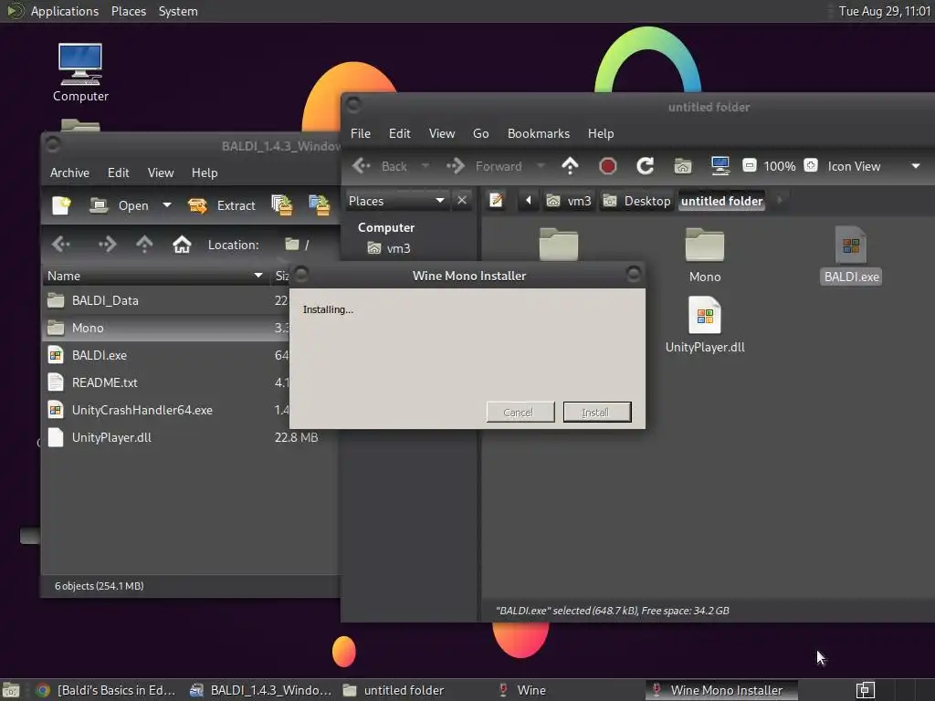Open File menu in file manager

tap(360, 133)
